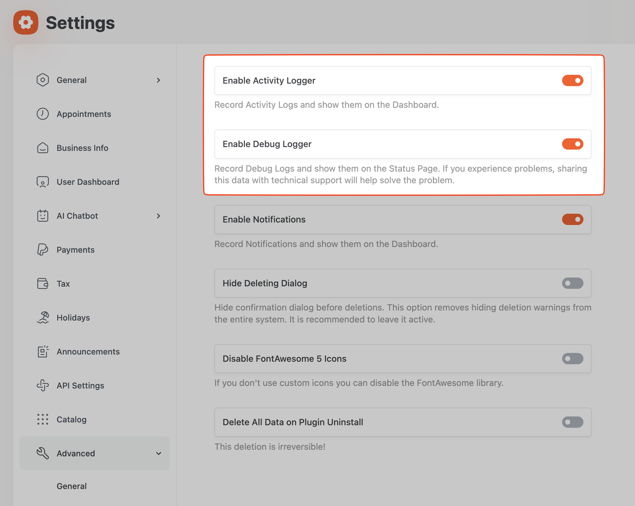Enable Delete All Data on Plugin Uninstall
Image resolution: width=635 pixels, height=506 pixels.
click(x=572, y=422)
